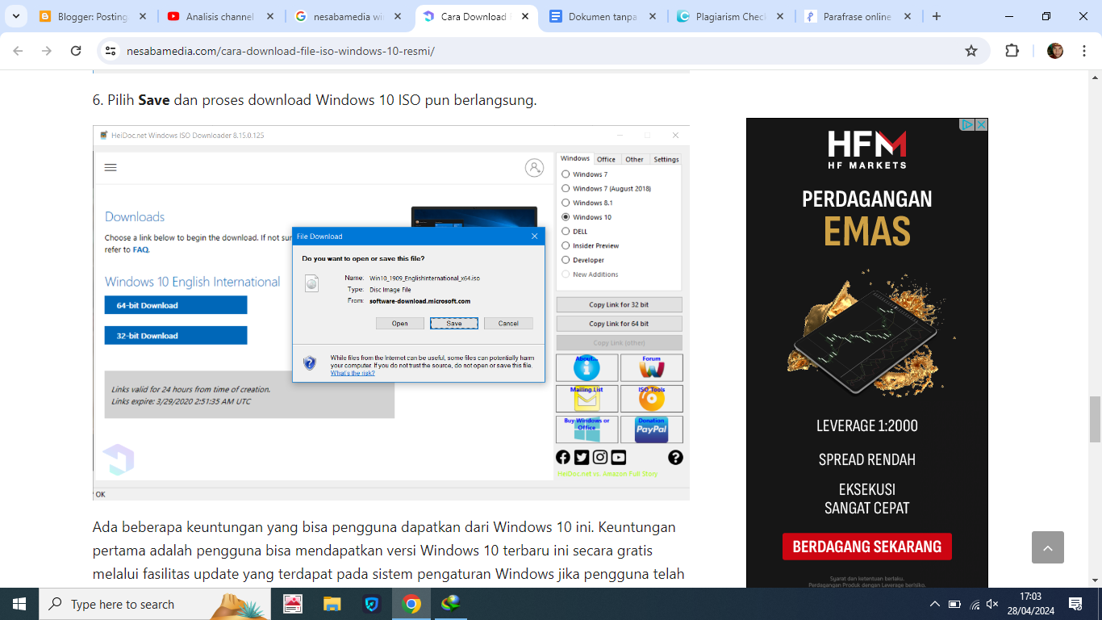Bookmark this page with the star icon
Image resolution: width=1102 pixels, height=620 pixels.
(x=971, y=51)
